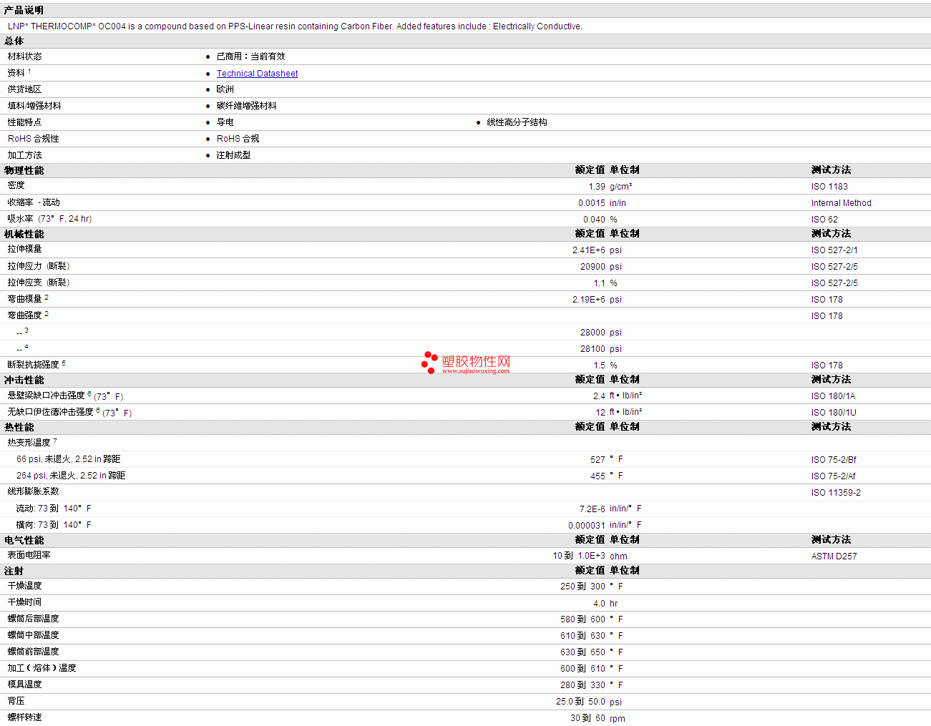931x726 pixels.
Task: Click the LNP THERMOCOMP OC004 description text
Action: tap(295, 26)
